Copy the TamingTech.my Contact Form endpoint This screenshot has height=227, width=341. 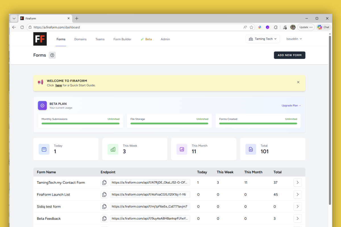tap(104, 182)
